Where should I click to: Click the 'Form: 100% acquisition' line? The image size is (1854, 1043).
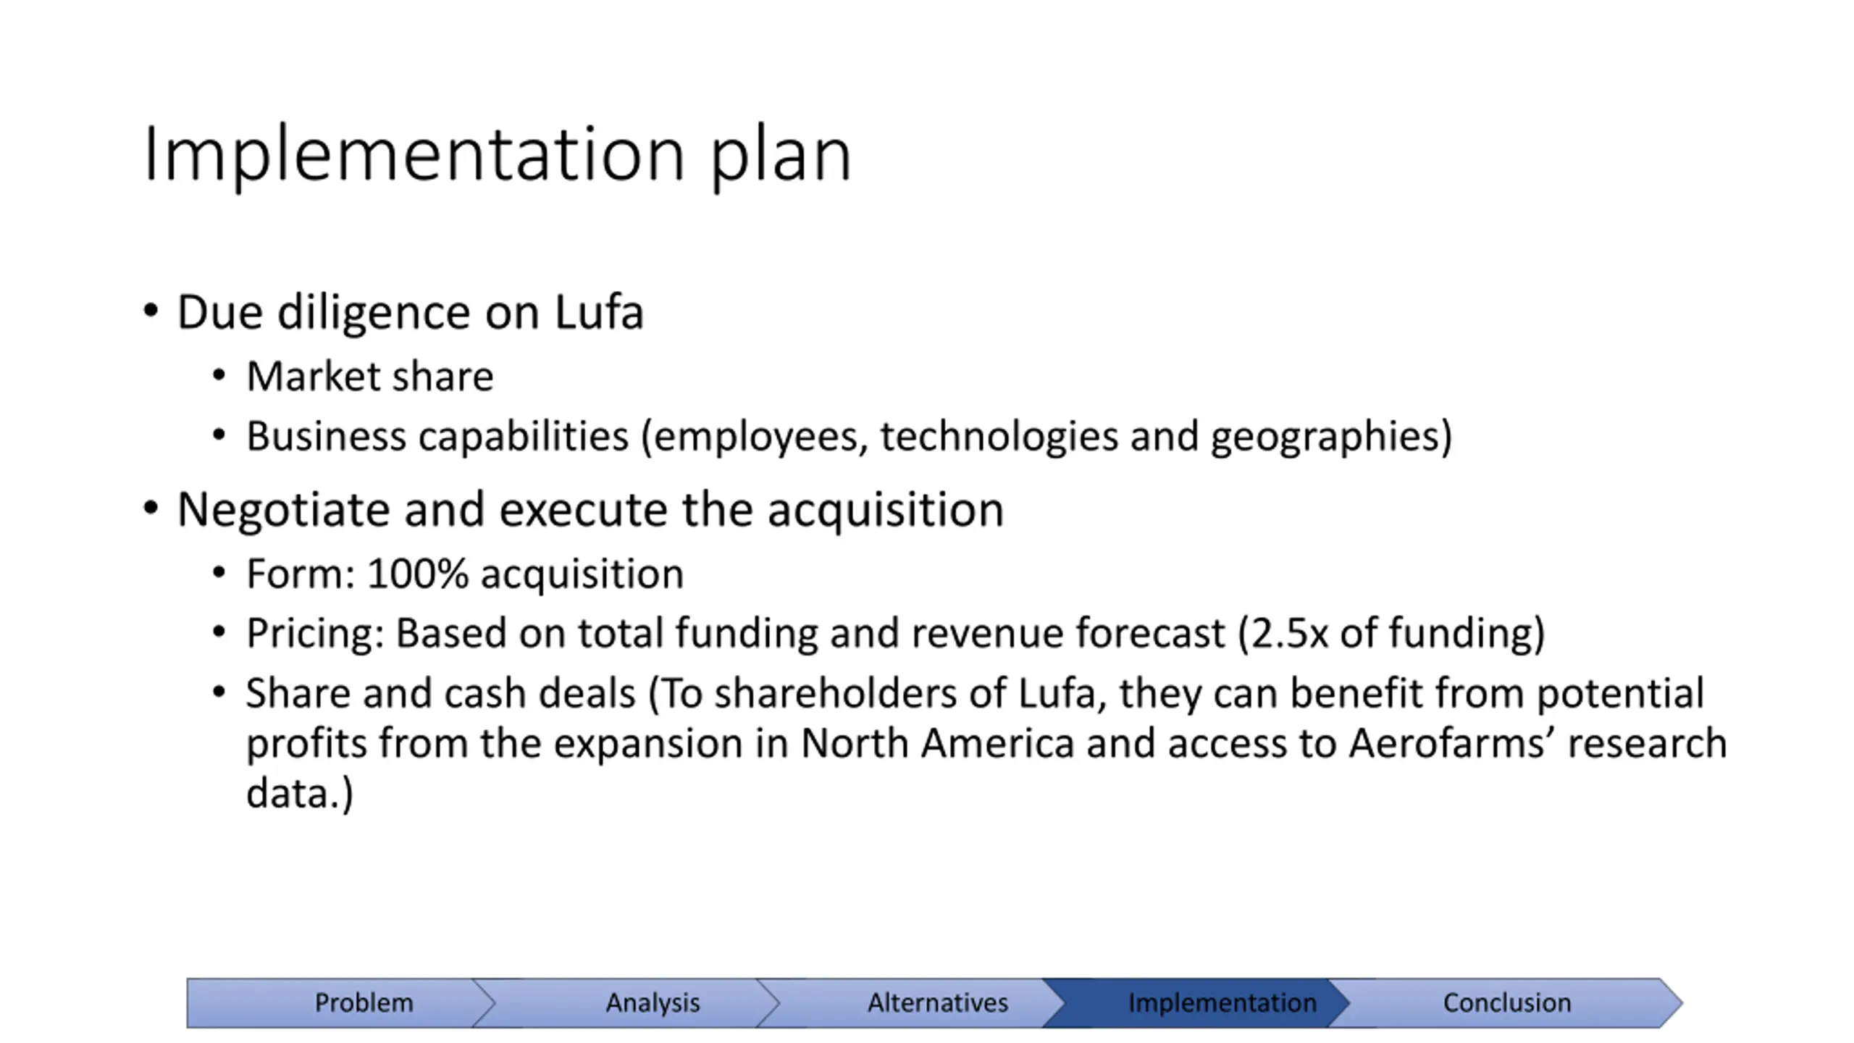point(465,574)
